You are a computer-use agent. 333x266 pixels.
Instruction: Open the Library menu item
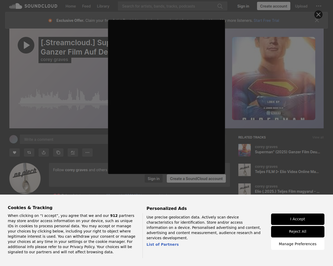pyautogui.click(x=103, y=6)
